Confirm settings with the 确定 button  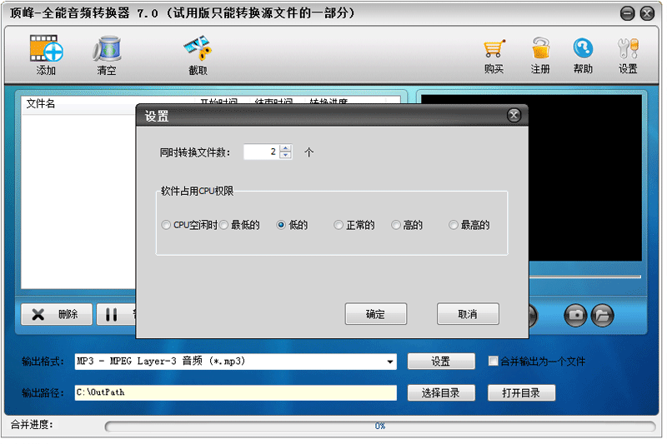pos(376,314)
